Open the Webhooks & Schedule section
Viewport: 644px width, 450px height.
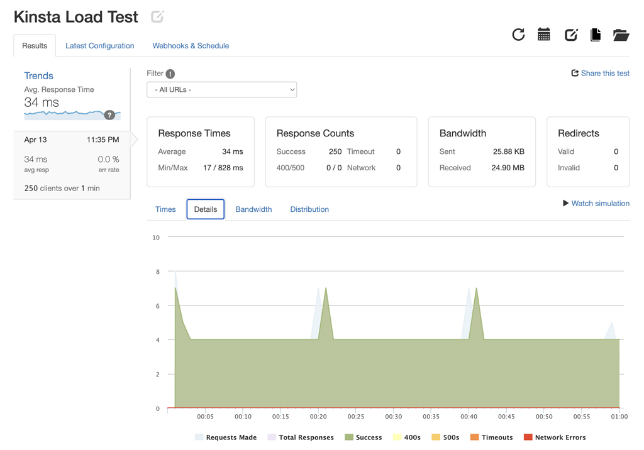[x=190, y=45]
